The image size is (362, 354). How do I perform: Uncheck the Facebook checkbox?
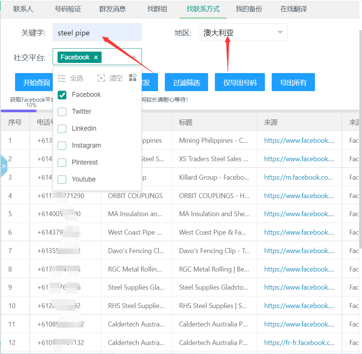tap(62, 95)
